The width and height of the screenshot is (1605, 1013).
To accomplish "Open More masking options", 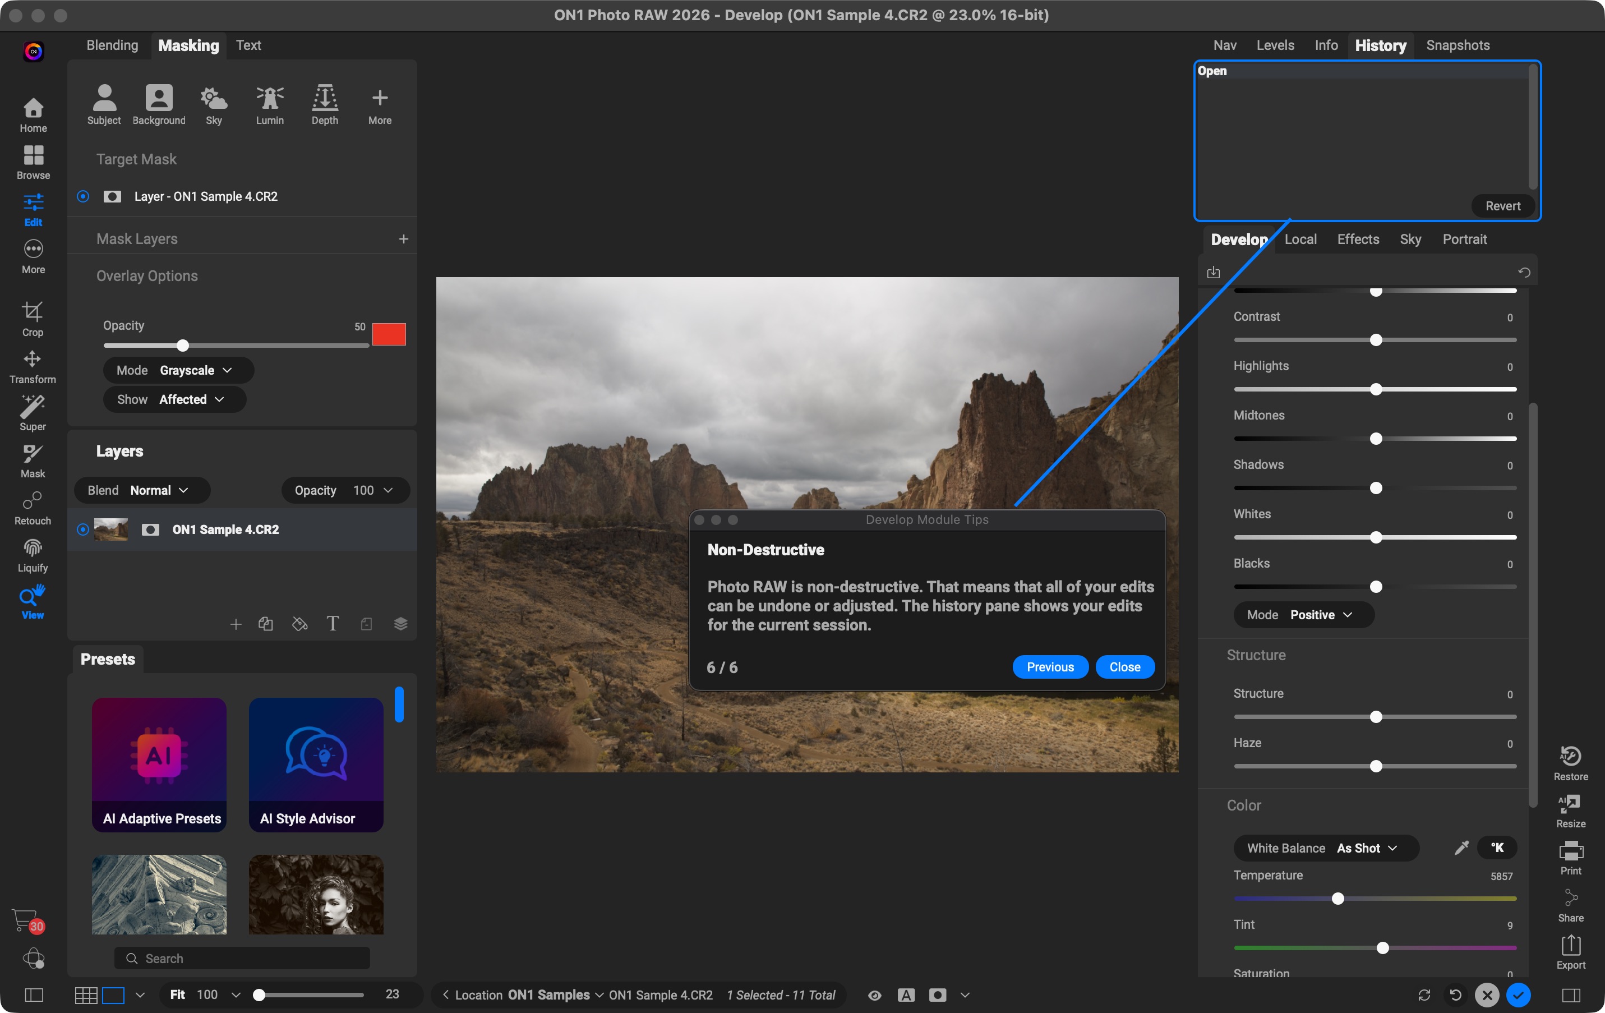I will tap(380, 105).
